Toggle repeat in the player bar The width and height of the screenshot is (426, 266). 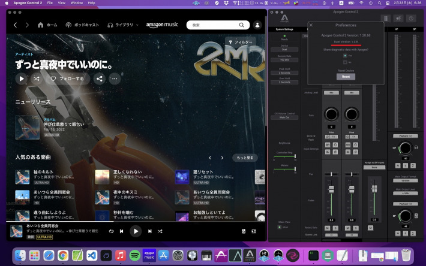[111, 231]
